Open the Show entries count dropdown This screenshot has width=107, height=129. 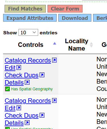[28, 32]
